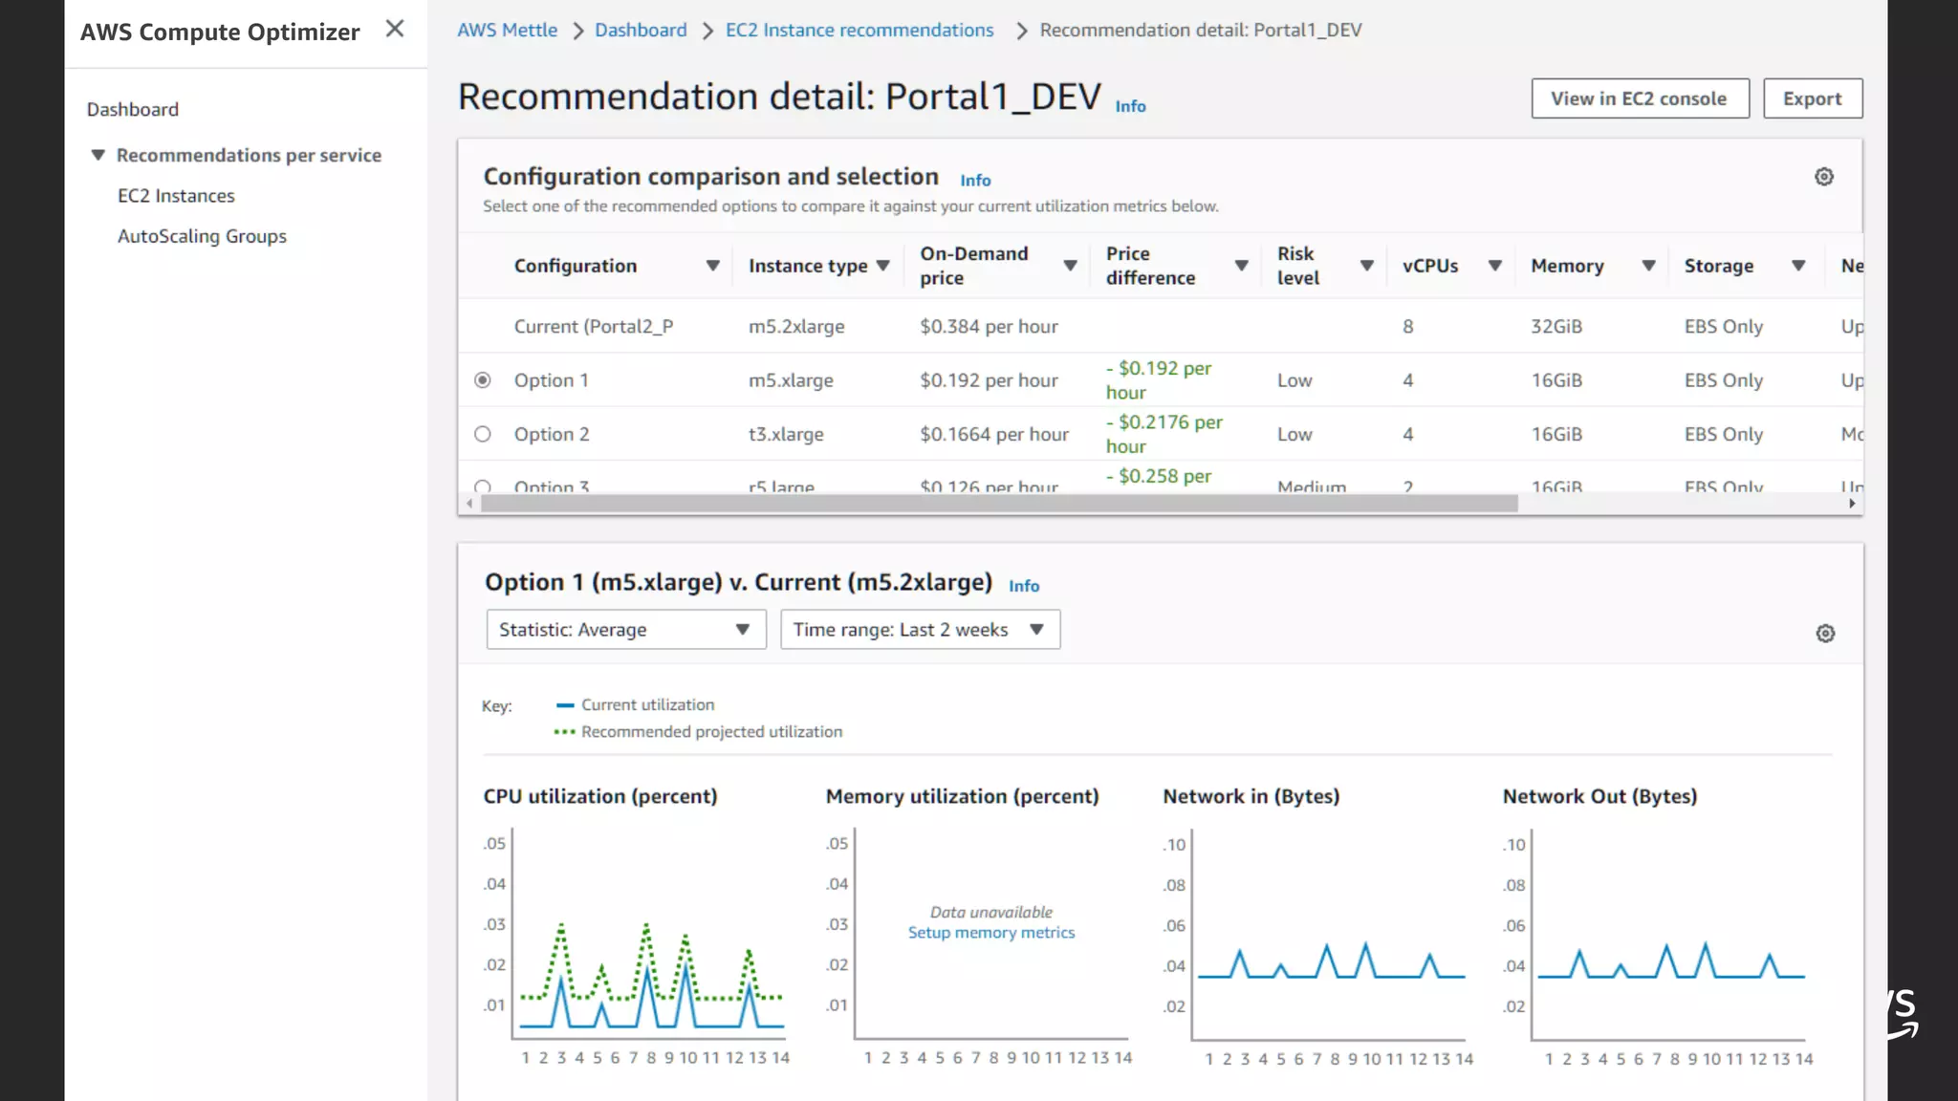Click the table scrollbar left arrow
Screen dimensions: 1958x1101
pos(468,504)
